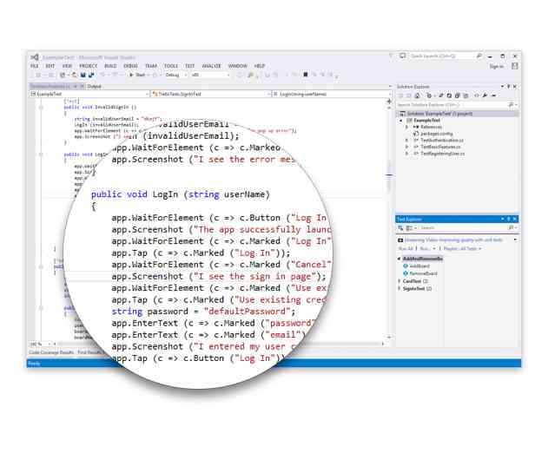Expand the TestAuthentication.cs file node
Image resolution: width=548 pixels, height=453 pixels.
[406, 141]
